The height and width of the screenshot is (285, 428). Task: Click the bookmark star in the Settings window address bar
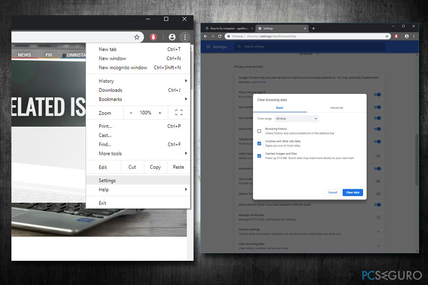tap(387, 36)
